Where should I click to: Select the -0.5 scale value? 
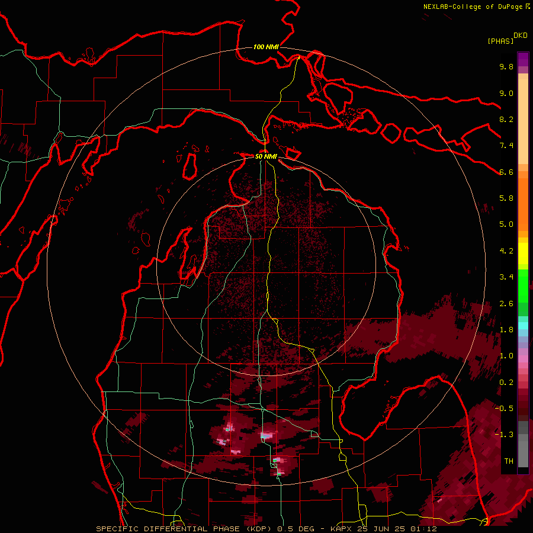(504, 409)
